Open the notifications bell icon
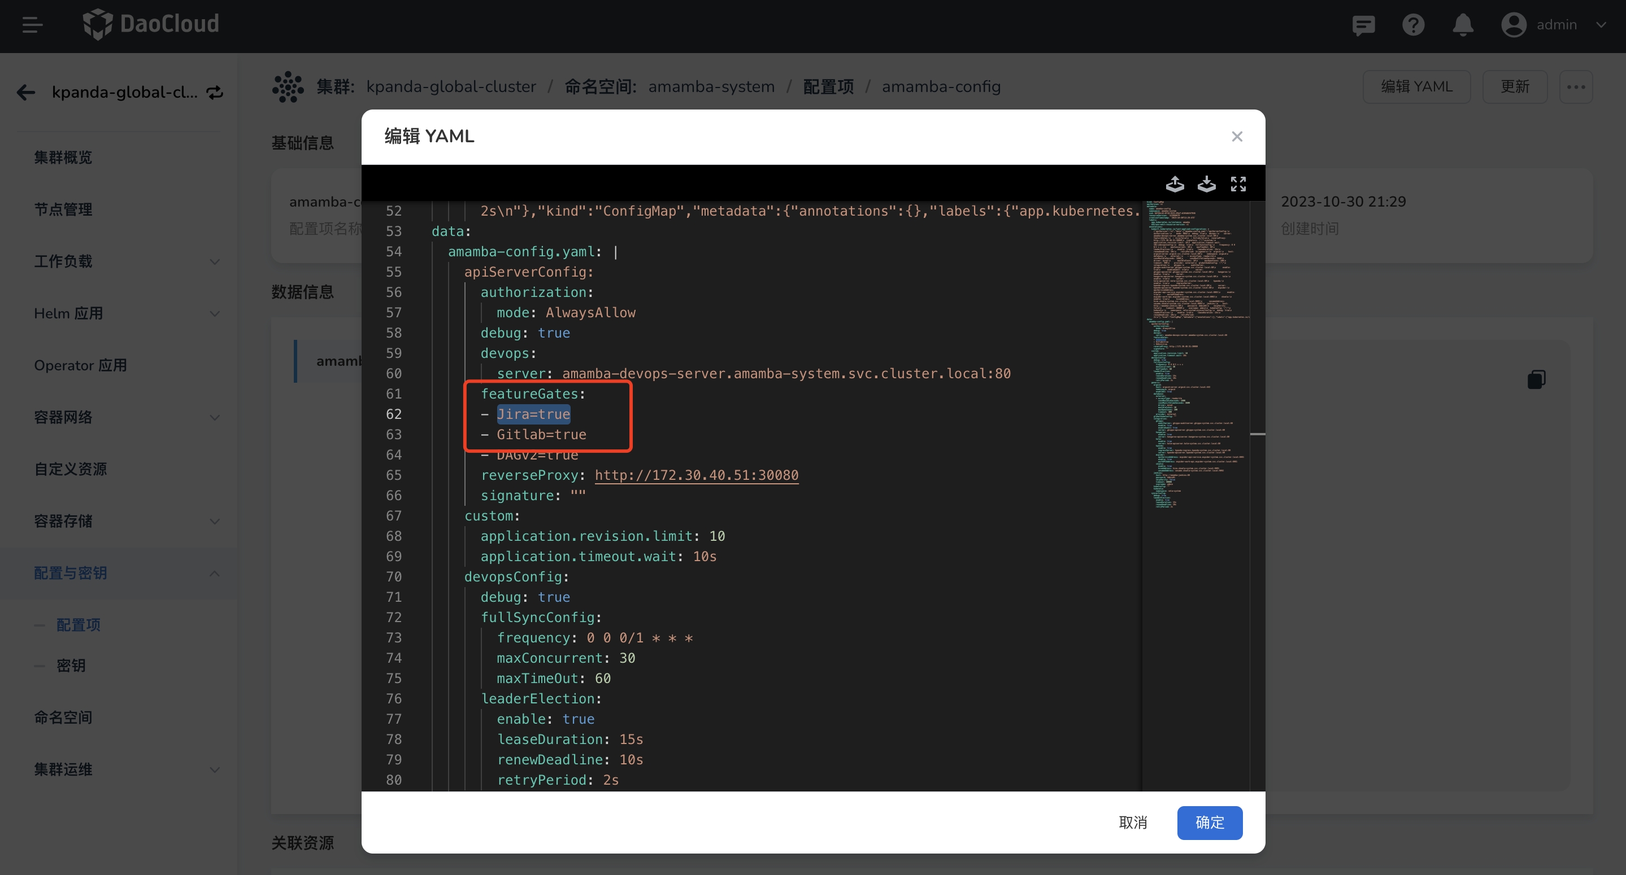 (x=1463, y=25)
